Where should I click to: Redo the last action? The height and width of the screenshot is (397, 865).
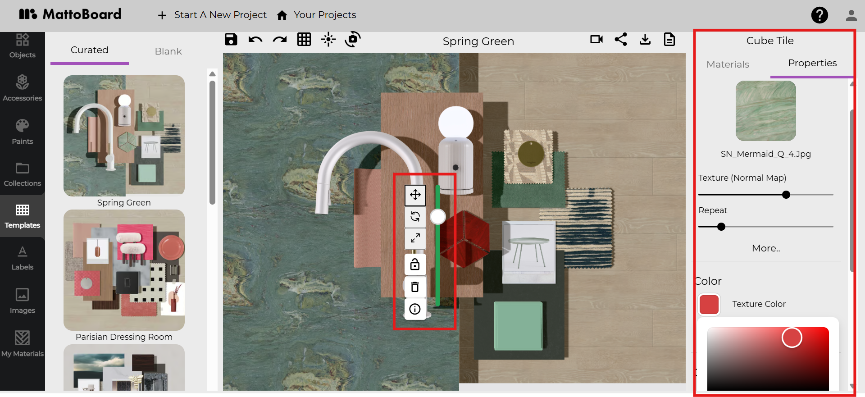280,40
